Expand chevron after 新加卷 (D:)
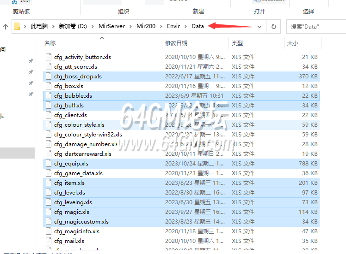This screenshot has width=346, height=254. (x=93, y=26)
